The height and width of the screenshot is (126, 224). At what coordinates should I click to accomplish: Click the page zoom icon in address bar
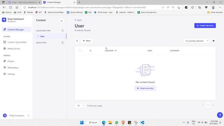tap(173, 7)
